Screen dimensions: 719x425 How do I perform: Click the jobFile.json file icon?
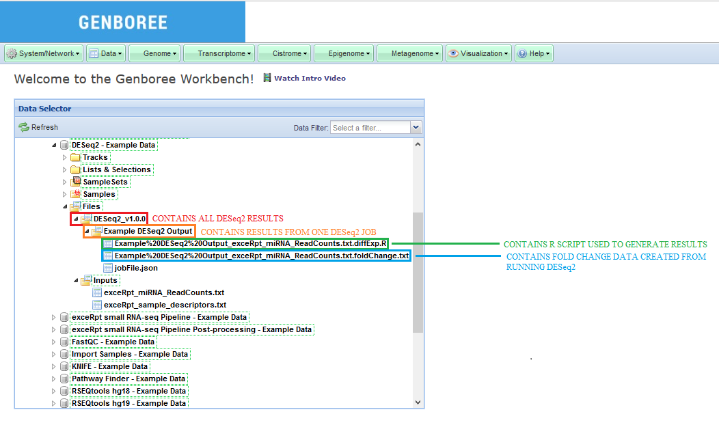coord(108,269)
